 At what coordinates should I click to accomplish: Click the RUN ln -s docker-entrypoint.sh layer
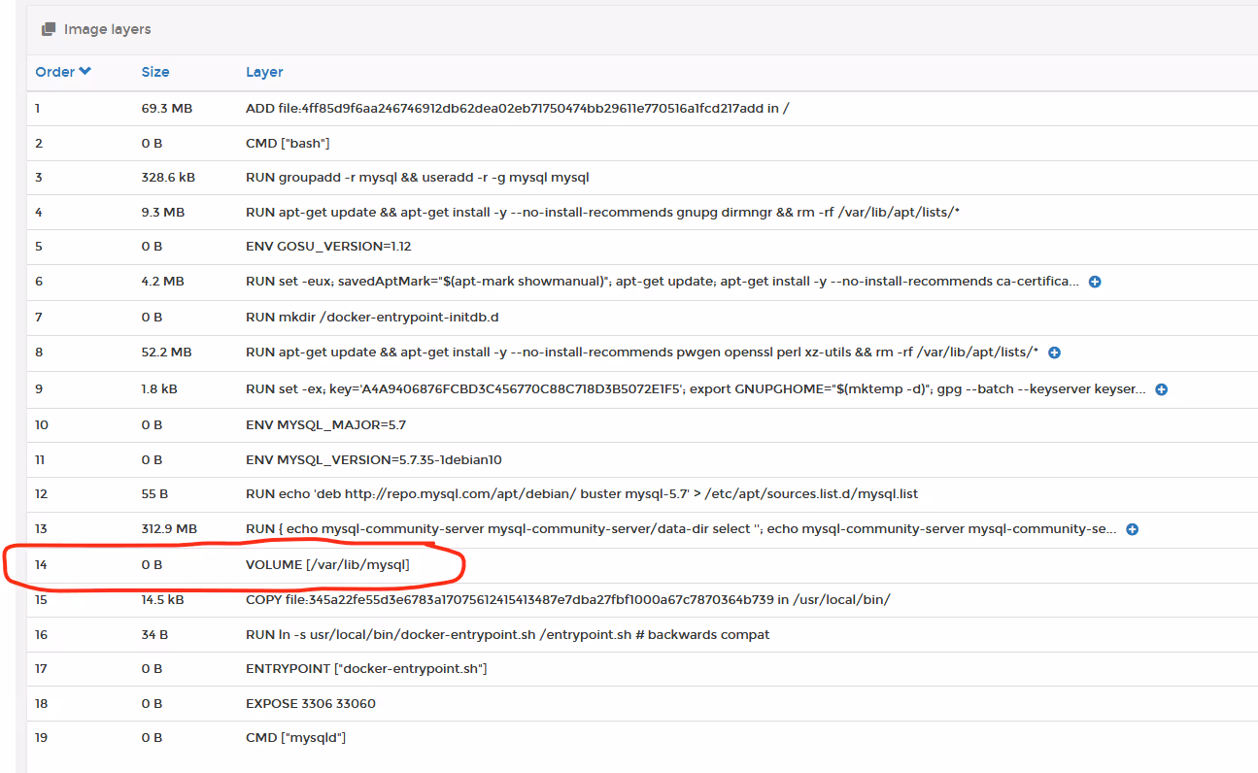507,634
